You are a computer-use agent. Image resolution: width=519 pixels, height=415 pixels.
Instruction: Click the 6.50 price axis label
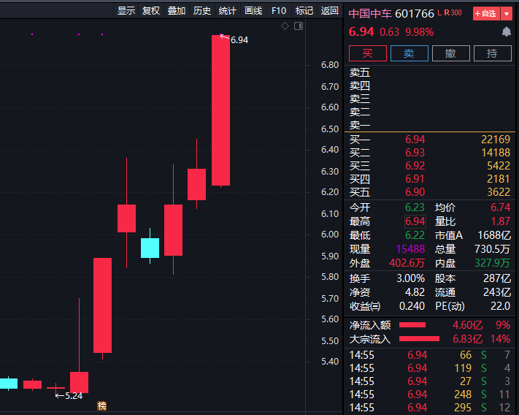330,129
